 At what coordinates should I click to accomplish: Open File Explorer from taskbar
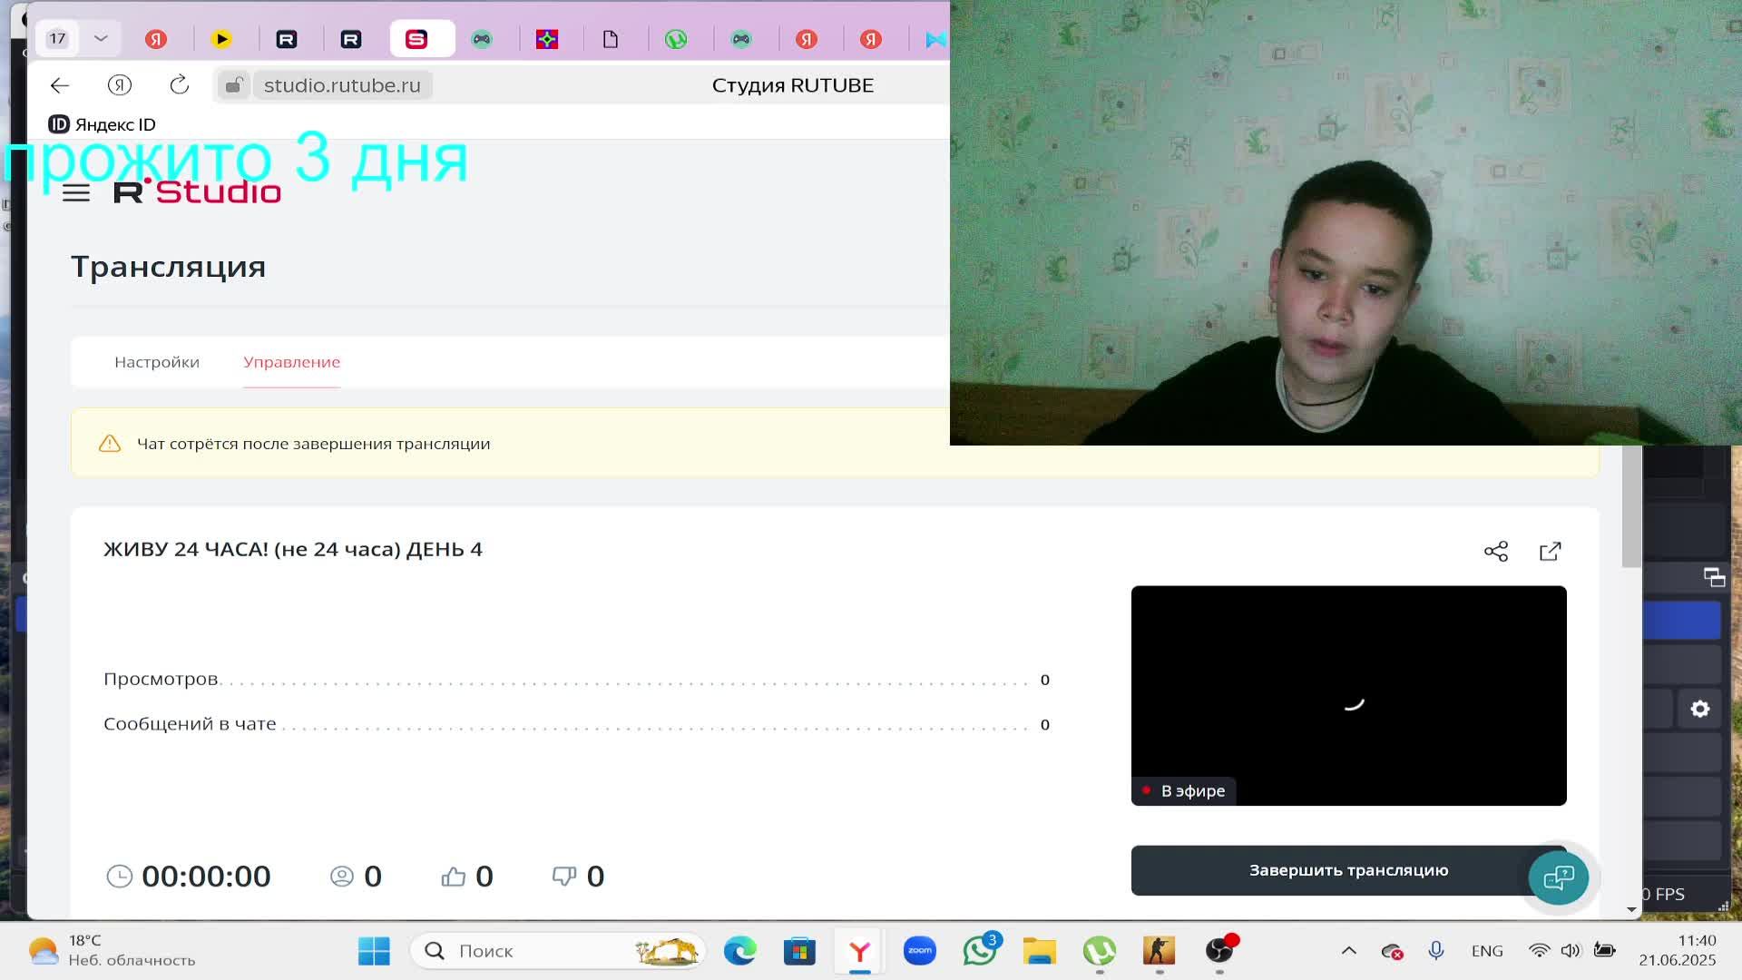pyautogui.click(x=1040, y=951)
